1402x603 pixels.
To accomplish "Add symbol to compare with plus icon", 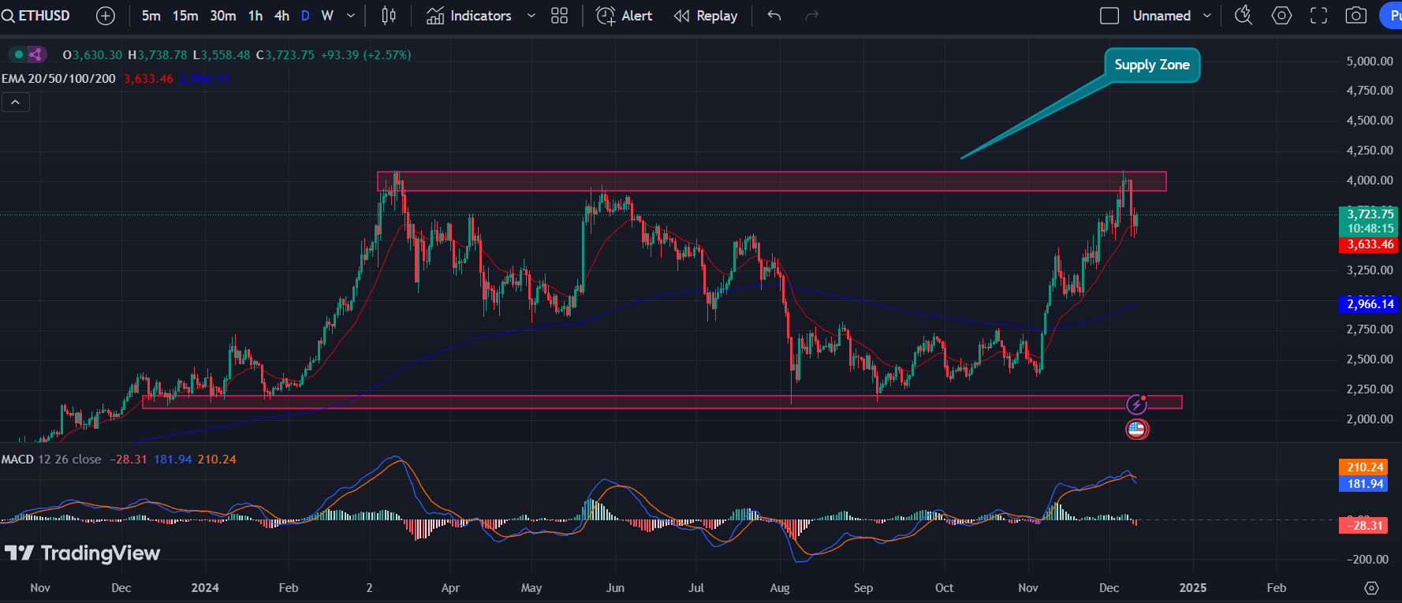I will (x=105, y=16).
